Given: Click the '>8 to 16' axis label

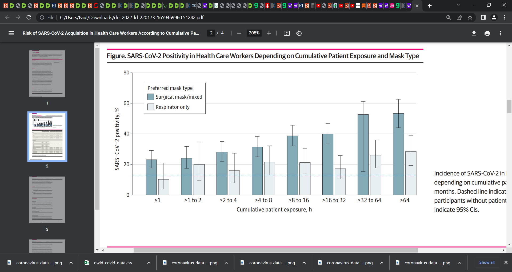Looking at the screenshot, I should click(x=299, y=200).
